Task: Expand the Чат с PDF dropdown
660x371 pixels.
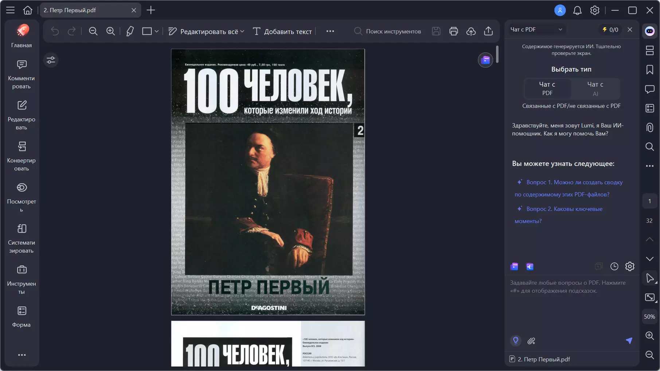Action: (536, 29)
